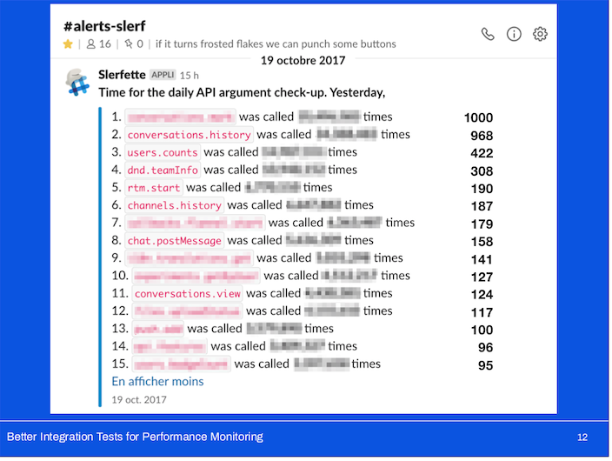
Task: Click the 19 oct. 2017 attachment footer
Action: 139,399
